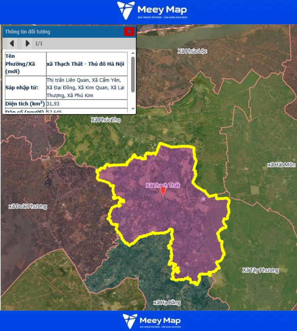
Task: Click the area value '31,93'
Action: pyautogui.click(x=53, y=104)
